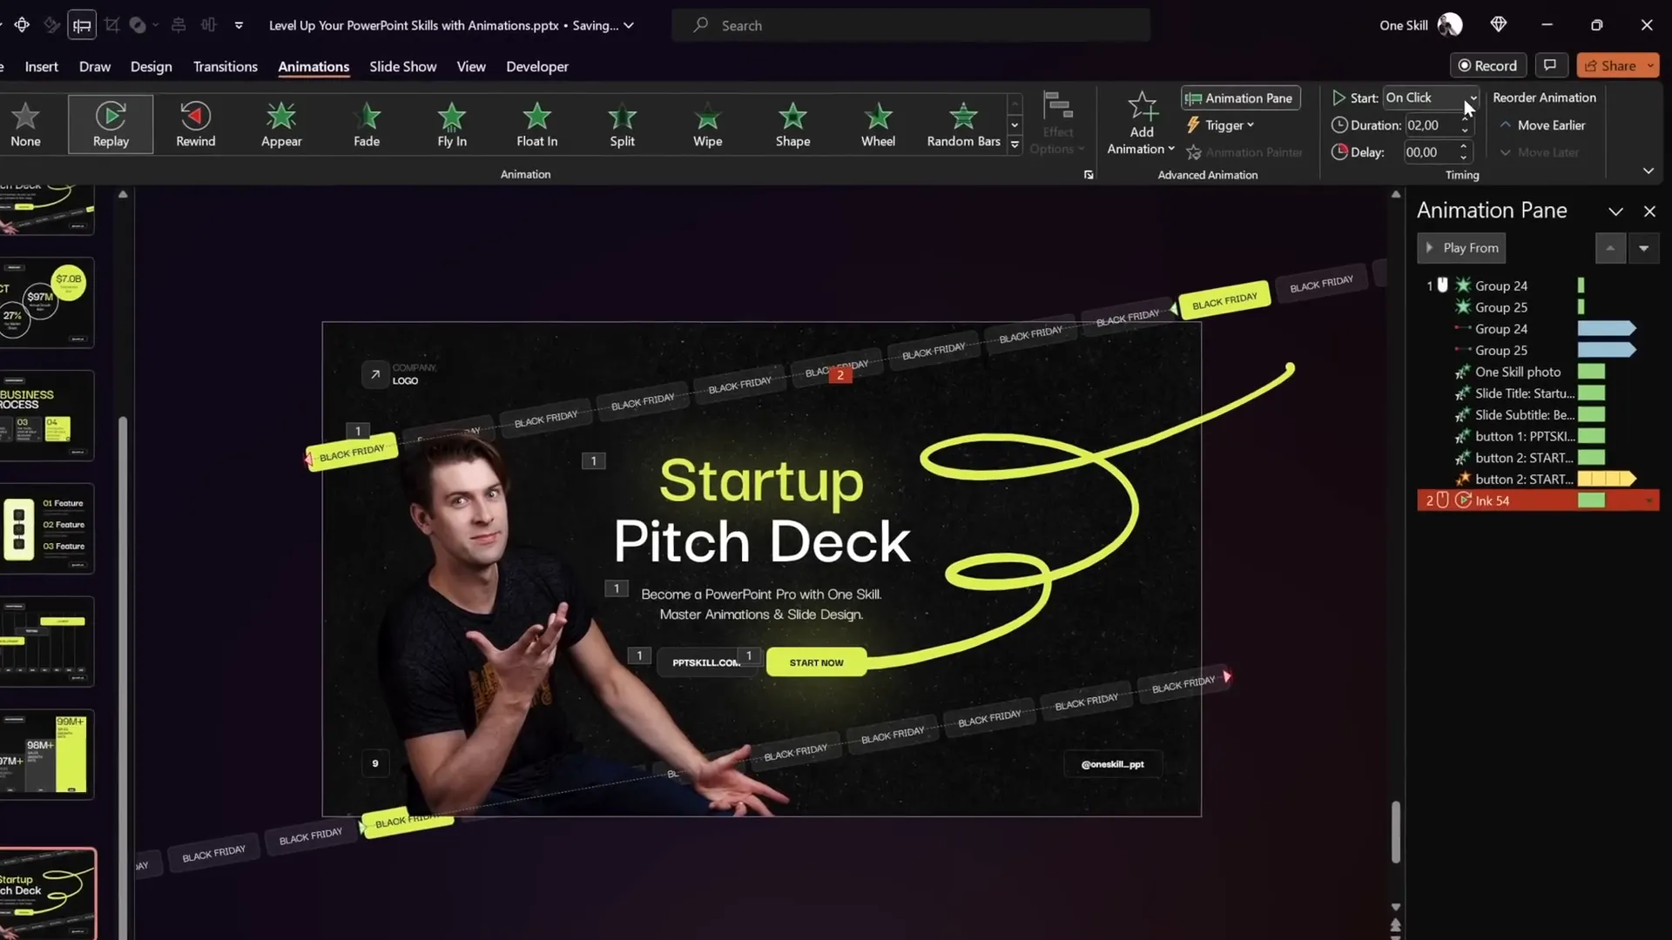The width and height of the screenshot is (1672, 940).
Task: Toggle the Record button on
Action: (1487, 65)
